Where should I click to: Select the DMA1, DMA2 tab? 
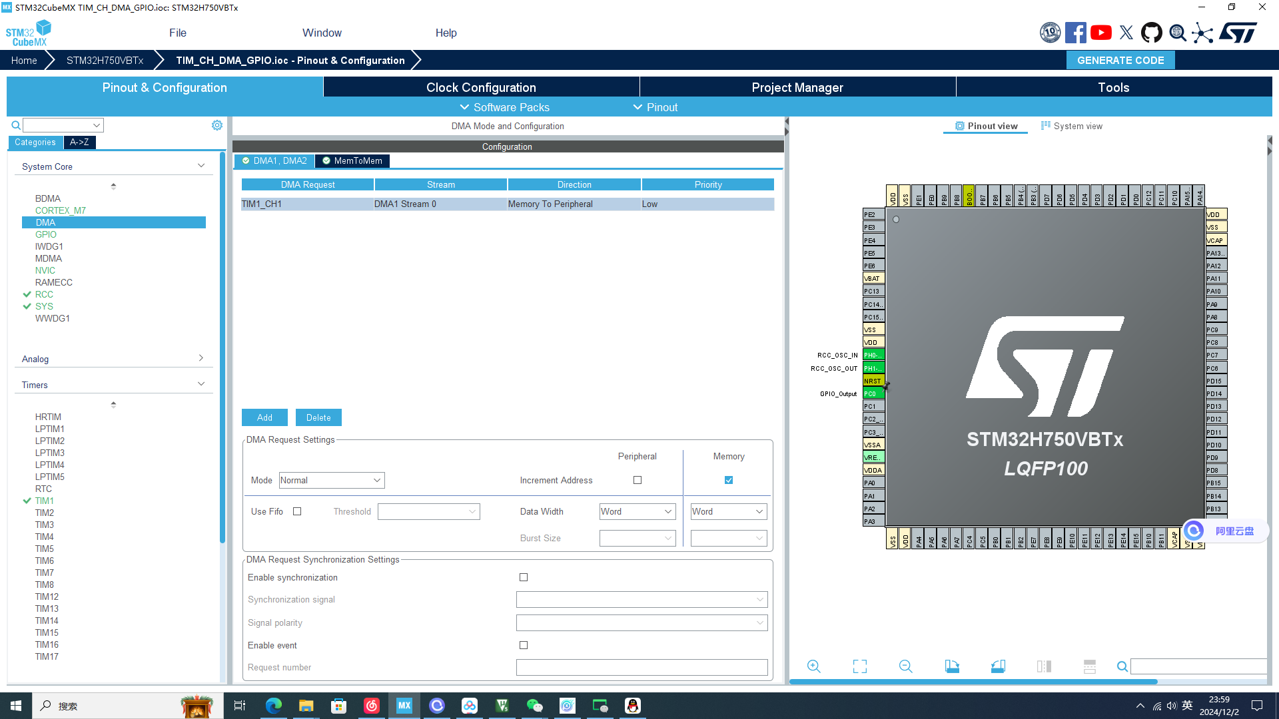pos(274,160)
